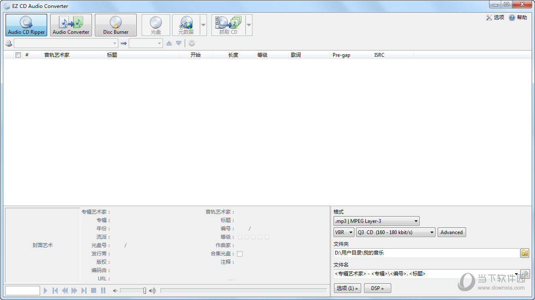Click the DSP » button
Screen dimensions: 535x300
pyautogui.click(x=377, y=288)
